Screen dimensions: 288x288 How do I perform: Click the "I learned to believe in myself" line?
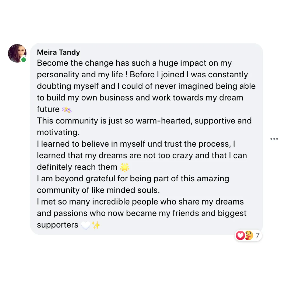click(x=136, y=144)
